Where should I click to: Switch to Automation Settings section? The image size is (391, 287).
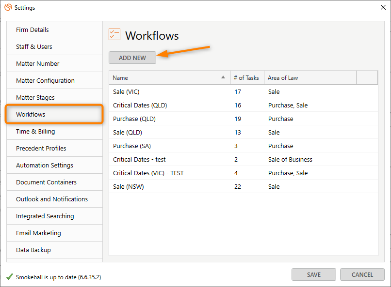[45, 166]
